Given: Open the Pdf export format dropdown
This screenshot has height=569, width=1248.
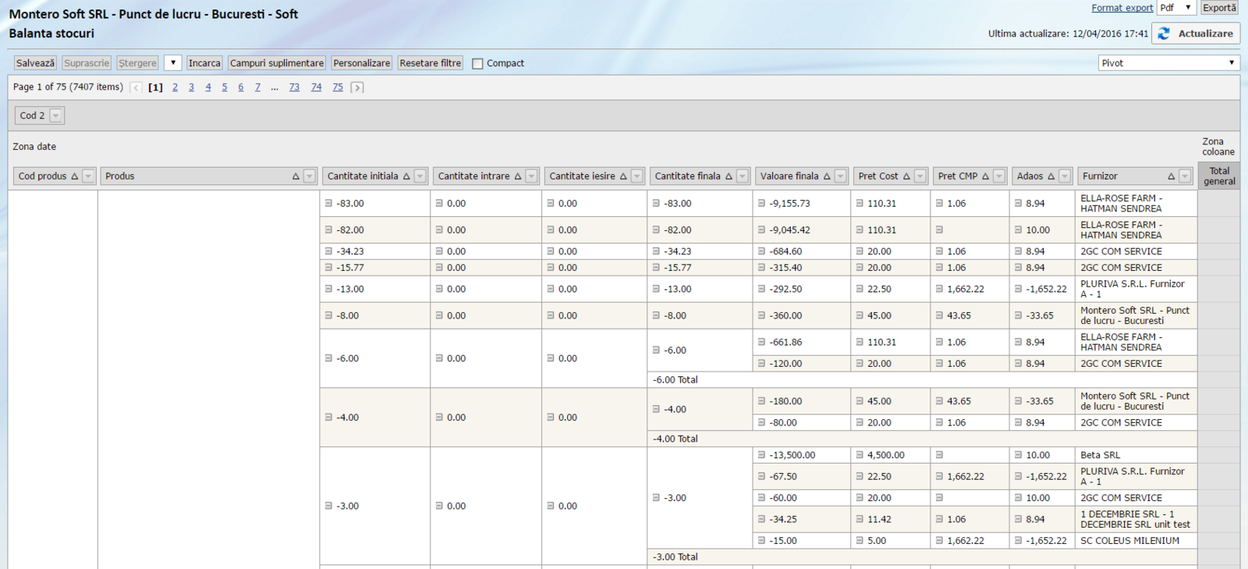Looking at the screenshot, I should click(x=1176, y=8).
